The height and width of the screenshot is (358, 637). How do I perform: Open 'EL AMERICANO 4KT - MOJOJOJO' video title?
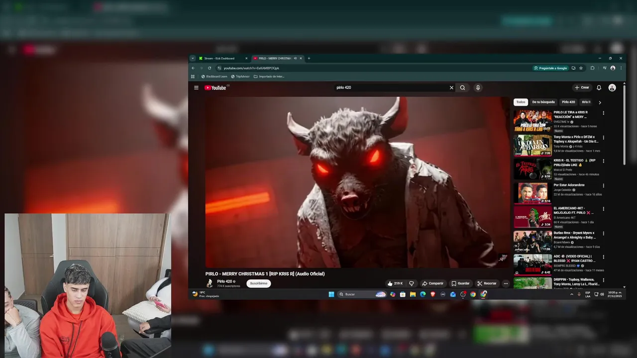click(574, 211)
